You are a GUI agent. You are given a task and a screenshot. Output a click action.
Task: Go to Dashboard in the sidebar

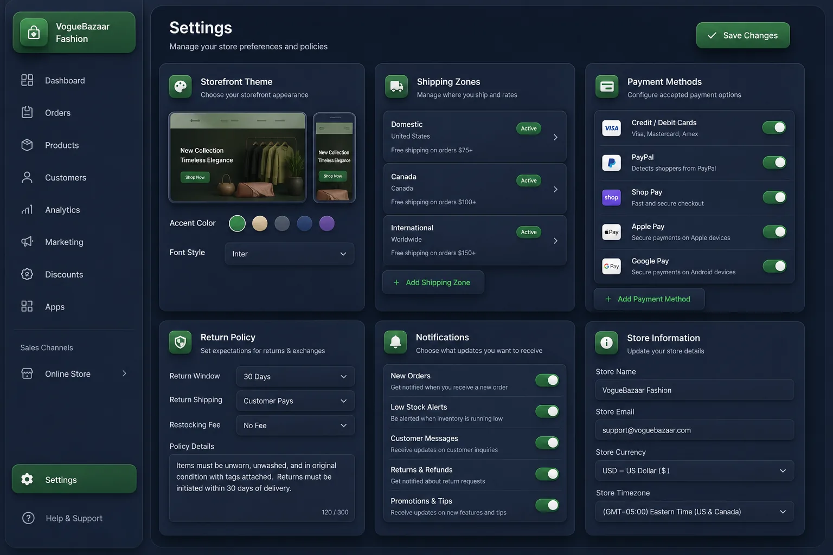[74, 80]
